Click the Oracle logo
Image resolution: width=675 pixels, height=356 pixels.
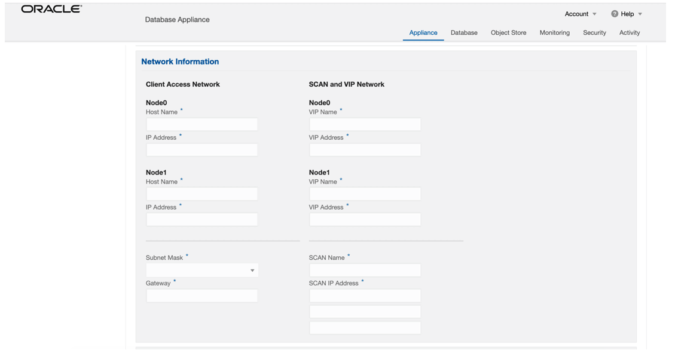click(x=50, y=9)
